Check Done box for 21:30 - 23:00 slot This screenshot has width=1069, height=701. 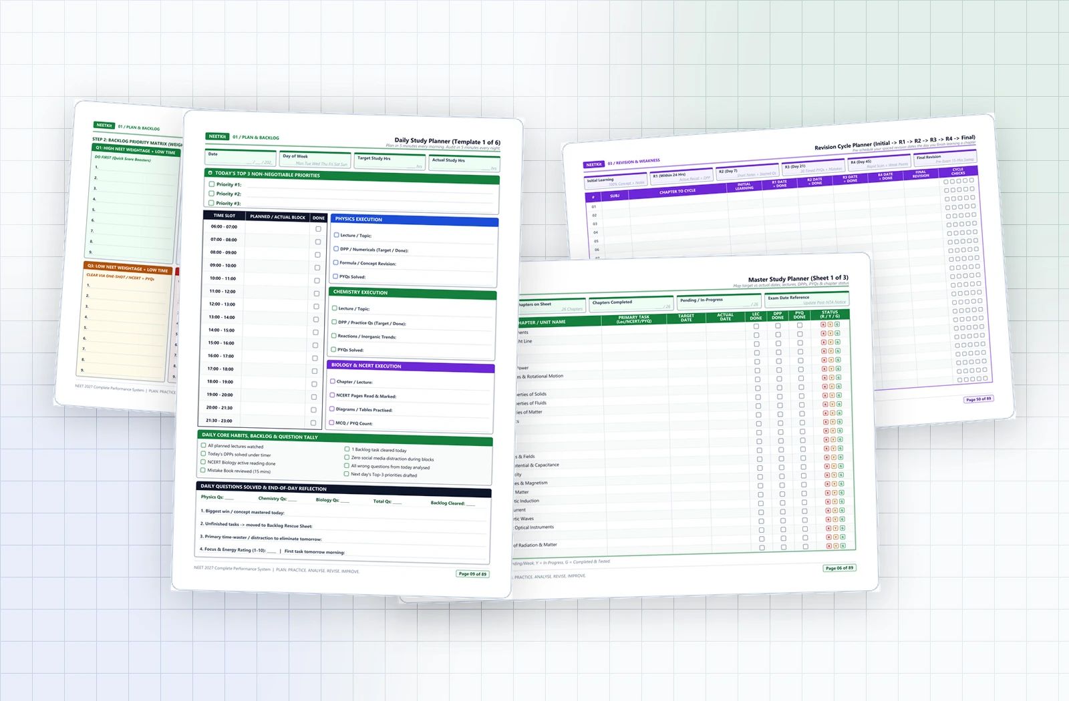pos(313,423)
